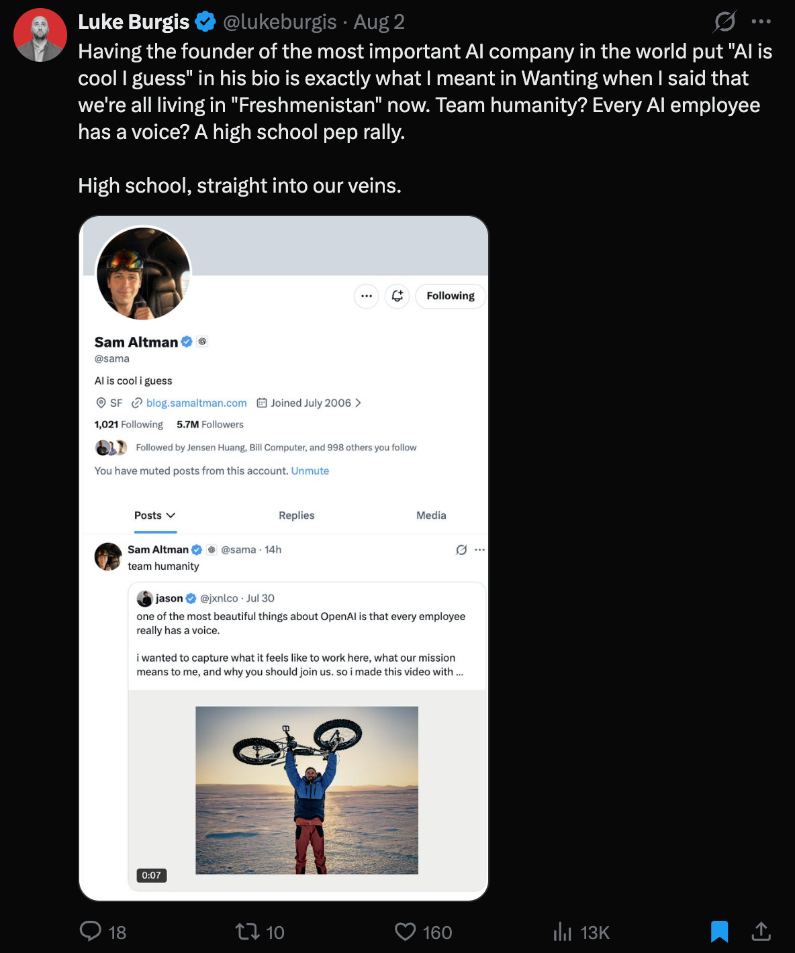Click the 0:07 video duration badge
This screenshot has width=795, height=953.
152,875
